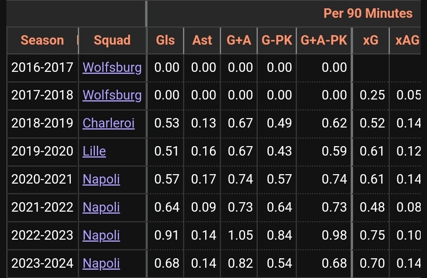Click the G+A column header

tap(239, 40)
